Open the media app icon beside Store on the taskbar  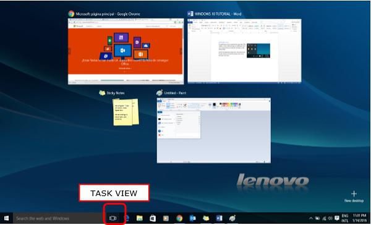(x=166, y=218)
